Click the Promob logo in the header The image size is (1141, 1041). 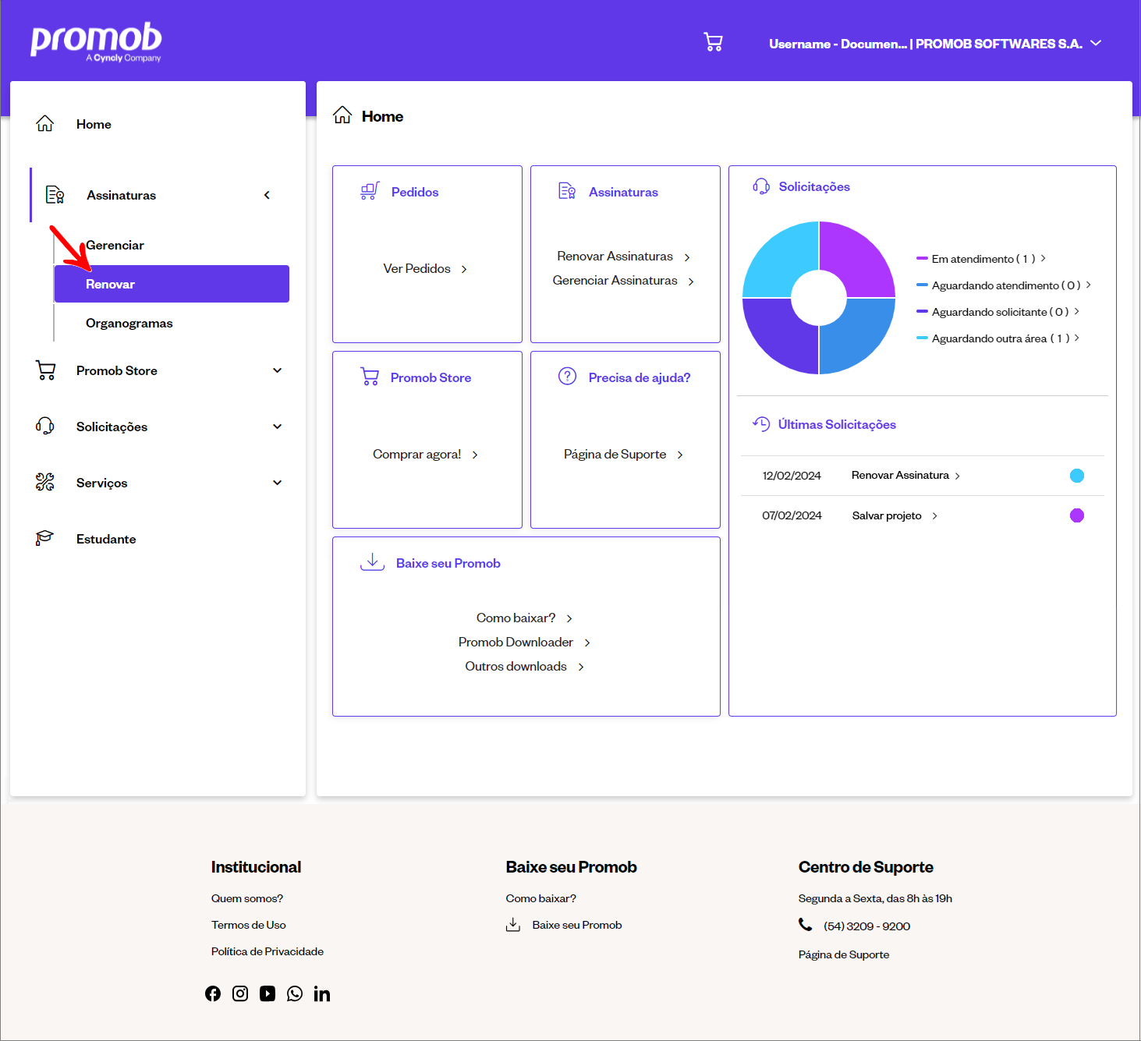(x=96, y=41)
